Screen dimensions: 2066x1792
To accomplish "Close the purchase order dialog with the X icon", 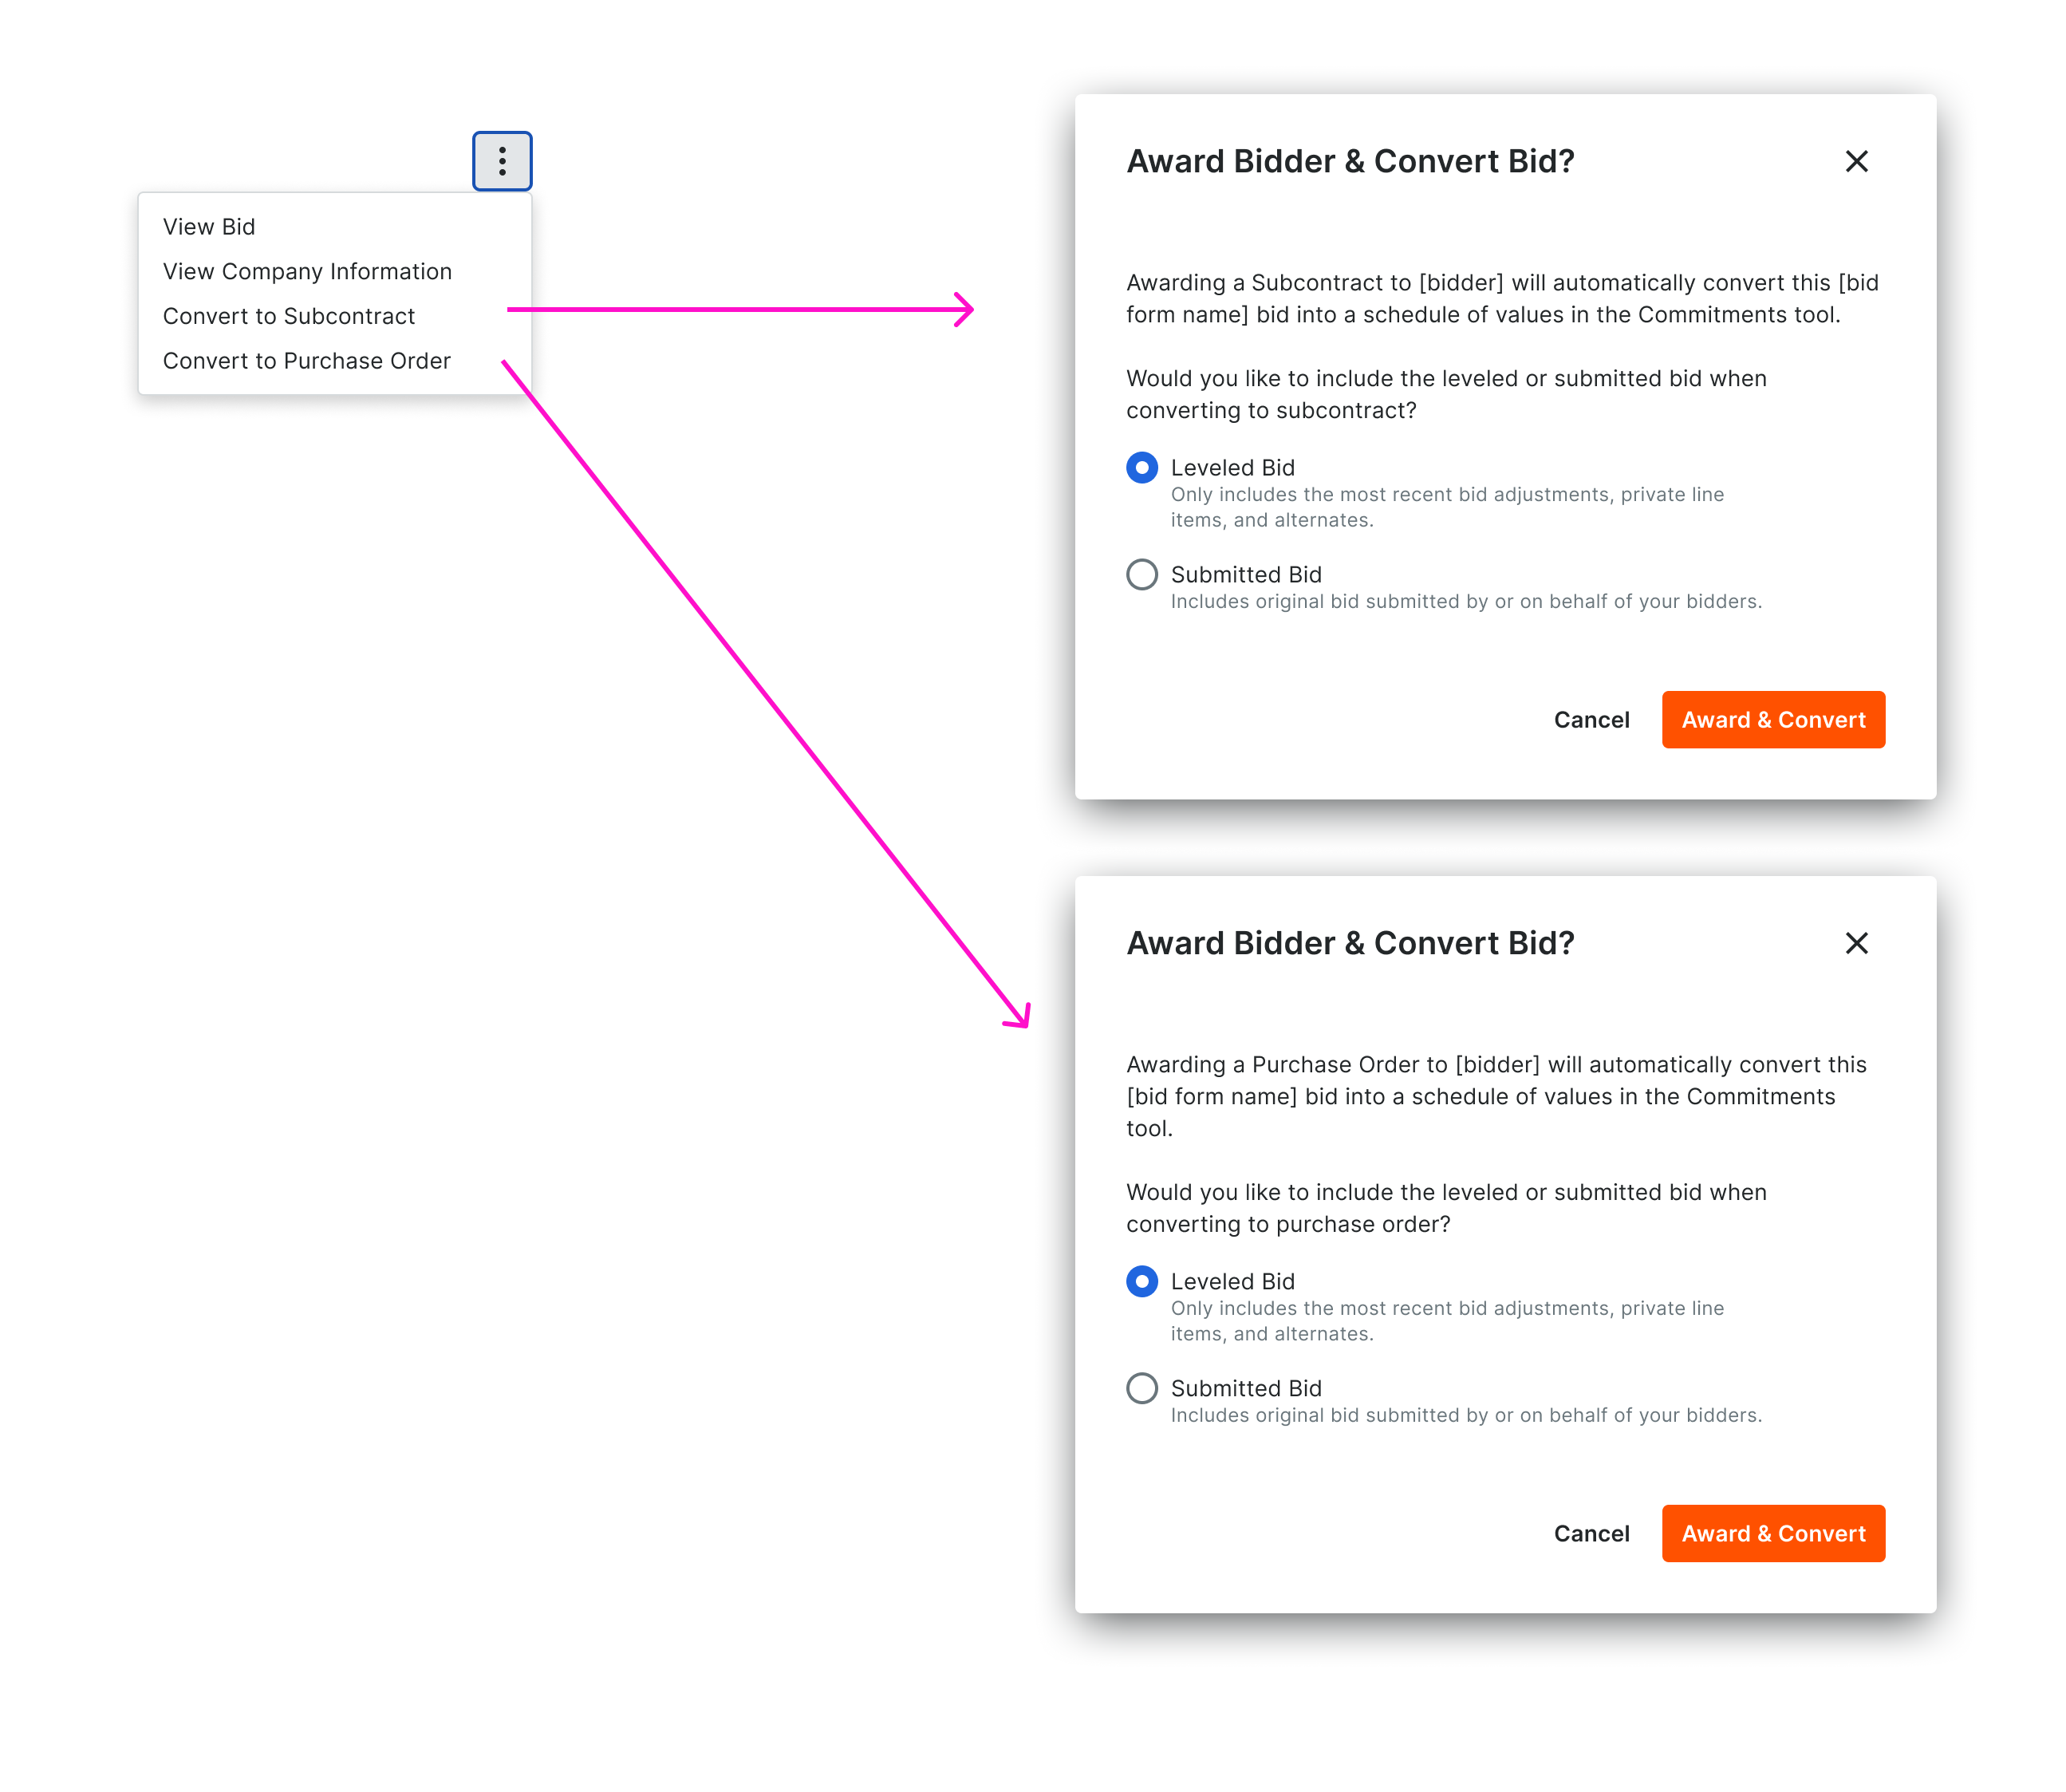I will 1857,943.
